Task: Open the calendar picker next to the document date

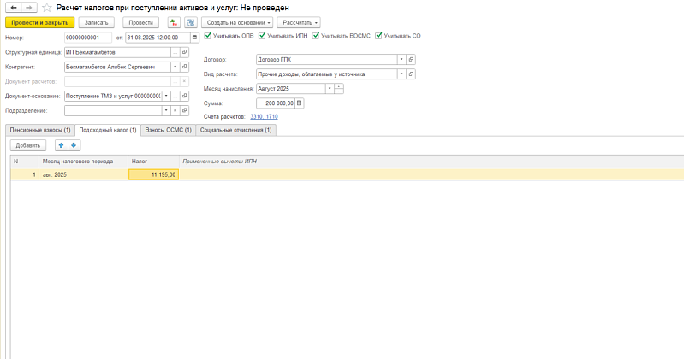Action: tap(195, 38)
